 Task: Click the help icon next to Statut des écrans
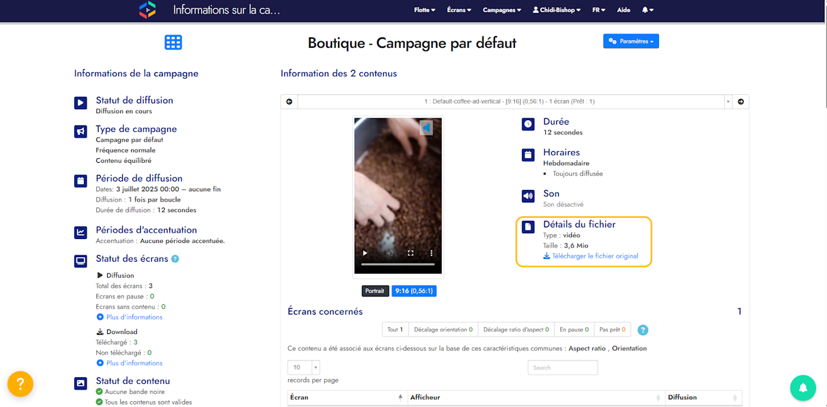[175, 259]
